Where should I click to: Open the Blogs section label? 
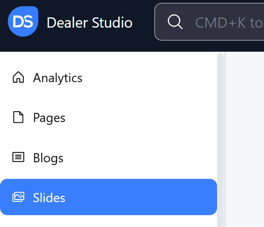tap(48, 158)
